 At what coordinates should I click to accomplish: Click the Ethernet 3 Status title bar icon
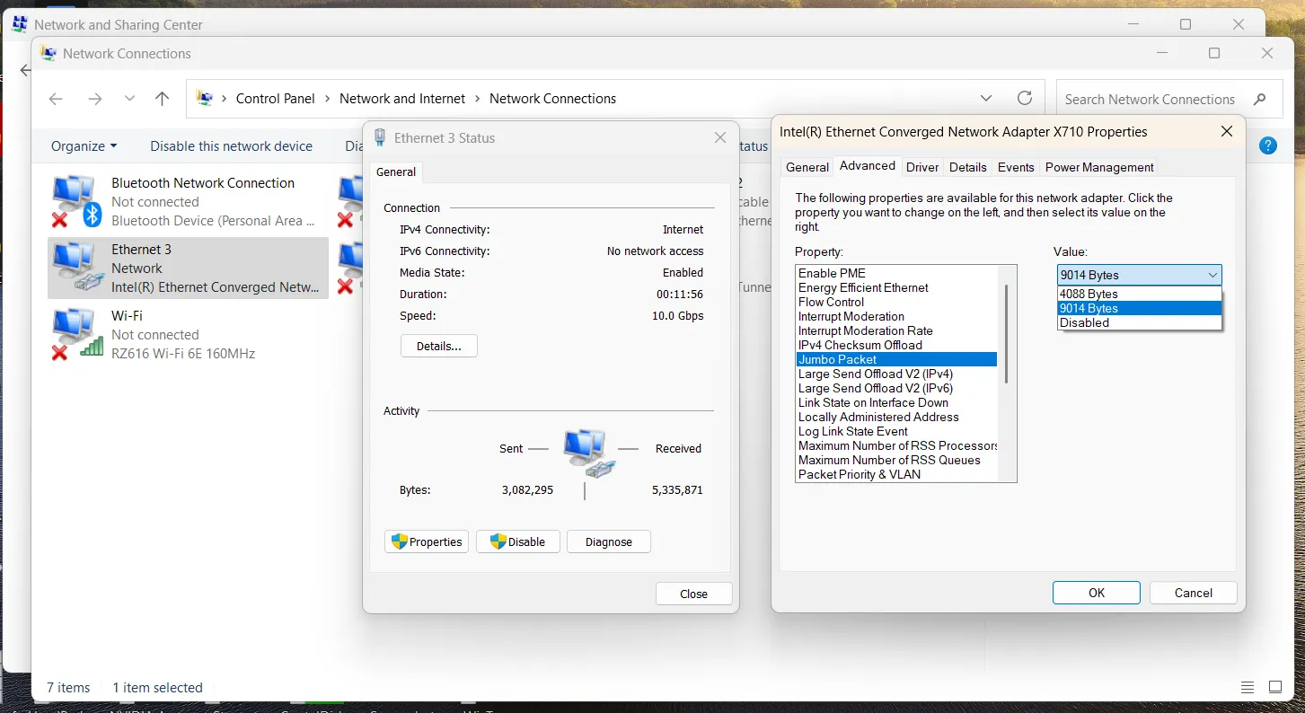[x=380, y=137]
